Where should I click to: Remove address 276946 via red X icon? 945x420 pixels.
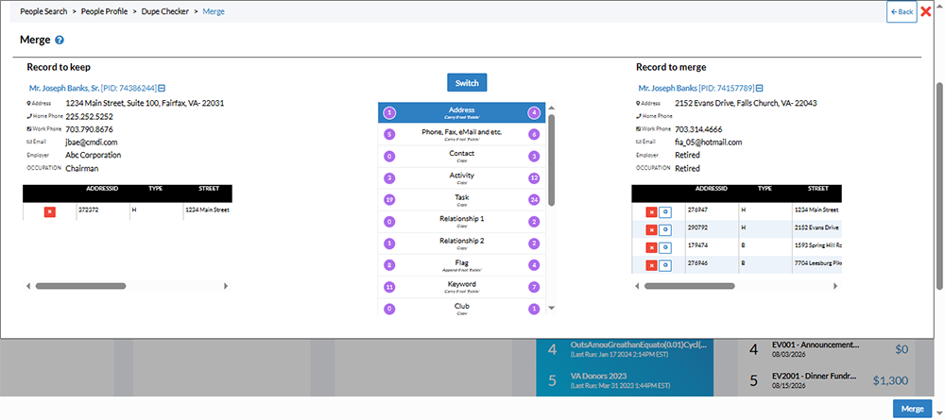click(651, 265)
